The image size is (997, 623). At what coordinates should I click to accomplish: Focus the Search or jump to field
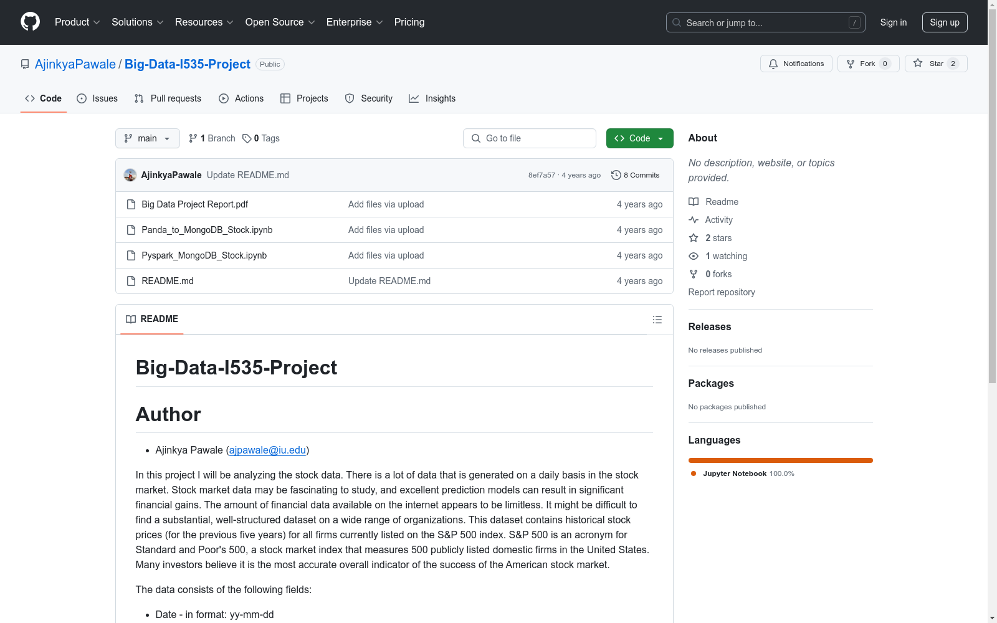point(765,22)
